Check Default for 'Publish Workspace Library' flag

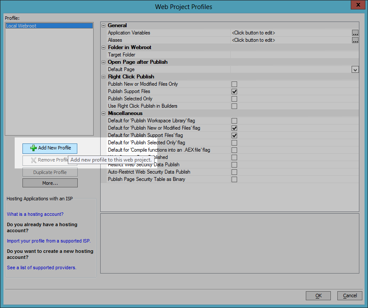coord(234,121)
